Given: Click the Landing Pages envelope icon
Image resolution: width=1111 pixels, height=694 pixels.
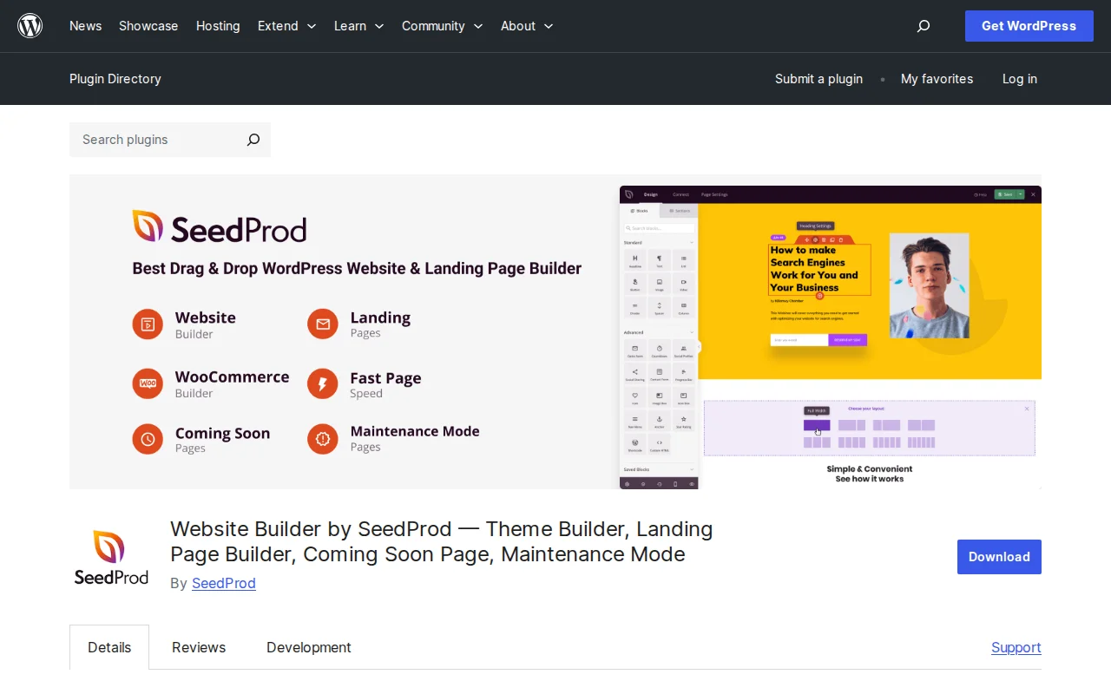Looking at the screenshot, I should pos(322,324).
